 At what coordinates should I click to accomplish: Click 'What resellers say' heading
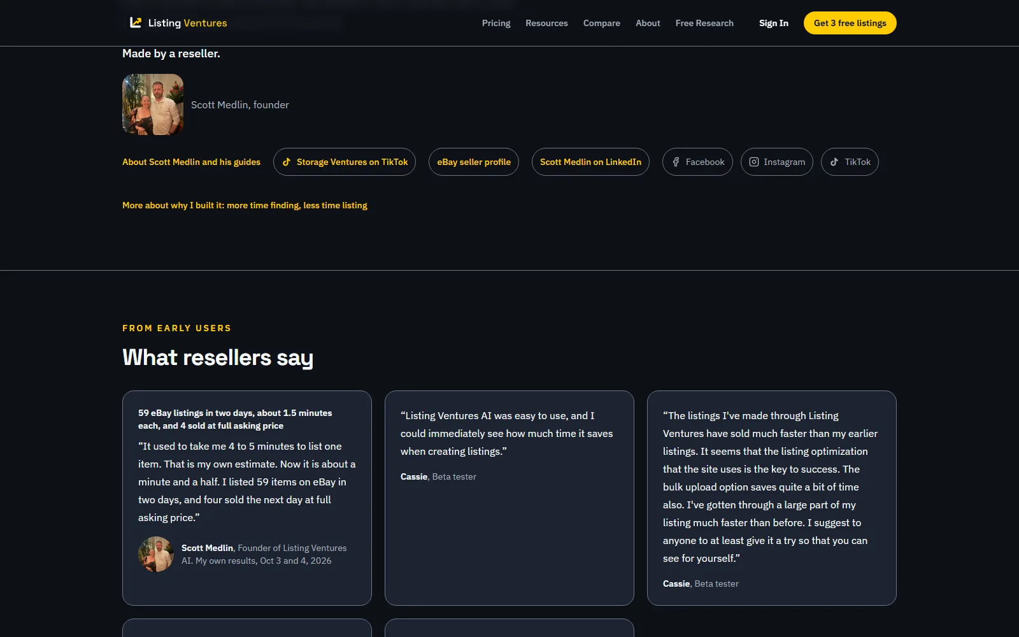click(218, 358)
